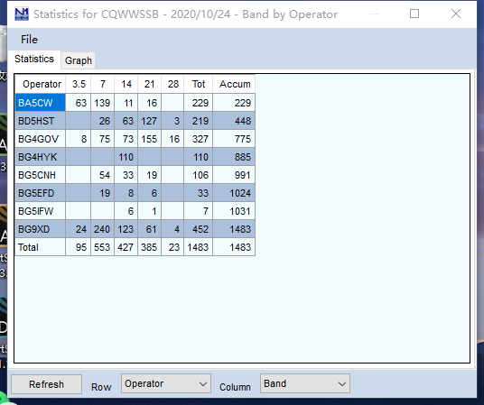Image resolution: width=484 pixels, height=405 pixels.
Task: Select operator BG9XD in the table
Action: click(40, 229)
